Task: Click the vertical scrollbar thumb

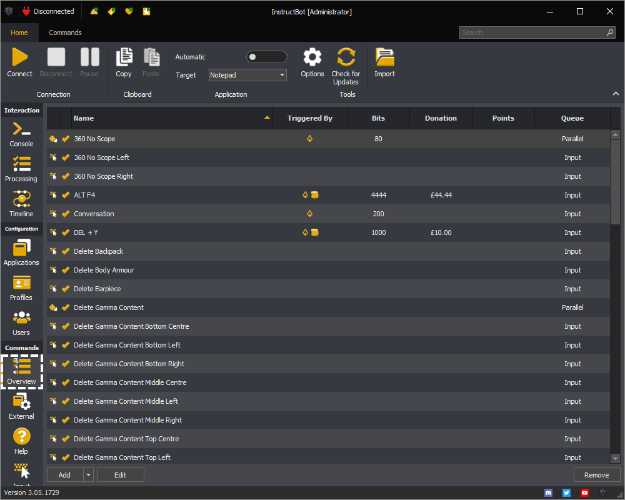Action: [x=616, y=182]
